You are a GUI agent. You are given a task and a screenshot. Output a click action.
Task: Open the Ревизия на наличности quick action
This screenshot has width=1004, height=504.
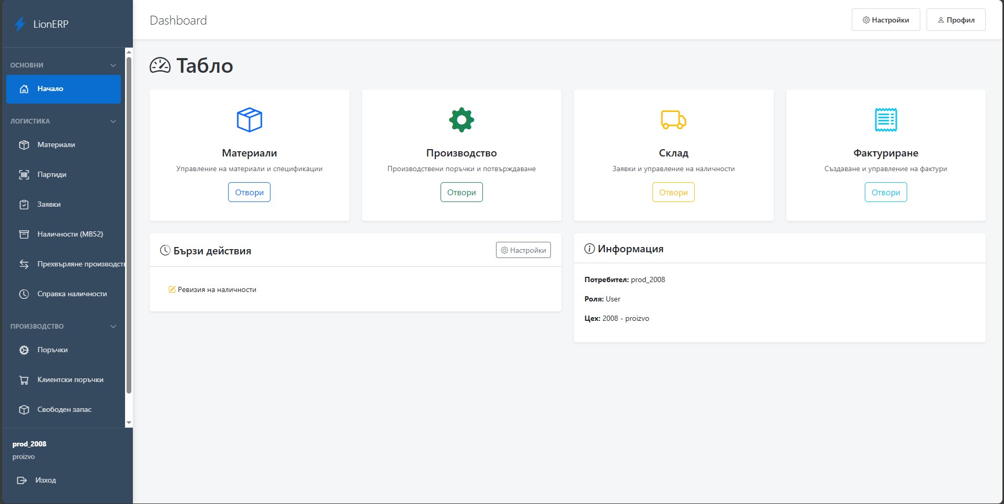coord(217,290)
